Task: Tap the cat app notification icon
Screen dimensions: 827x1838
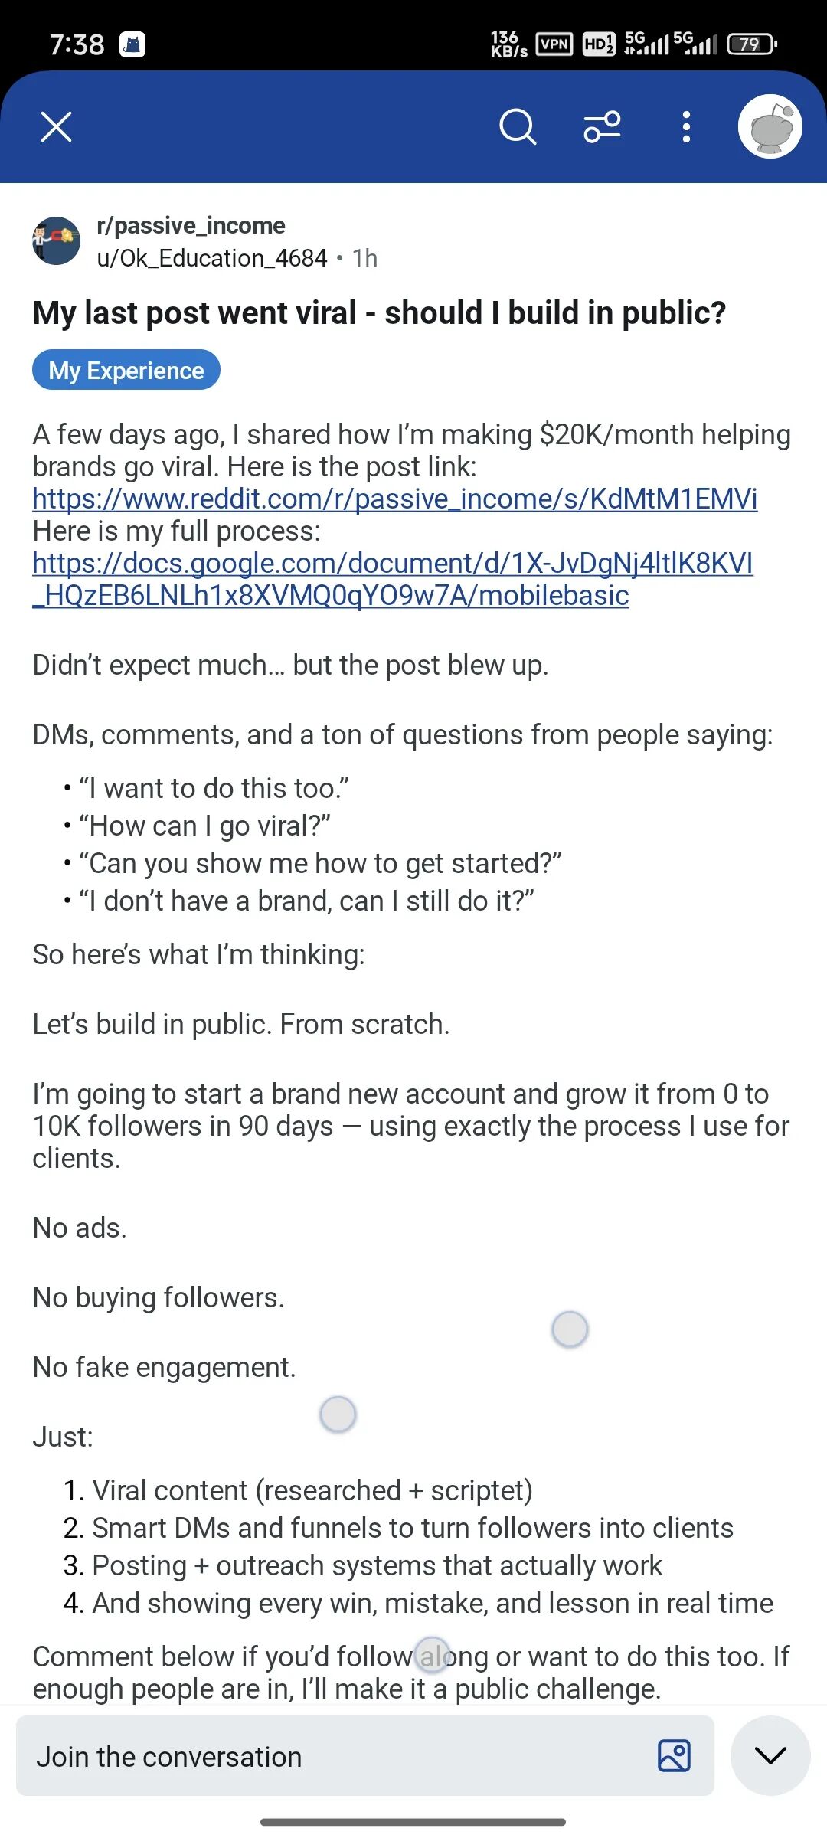Action: [132, 44]
